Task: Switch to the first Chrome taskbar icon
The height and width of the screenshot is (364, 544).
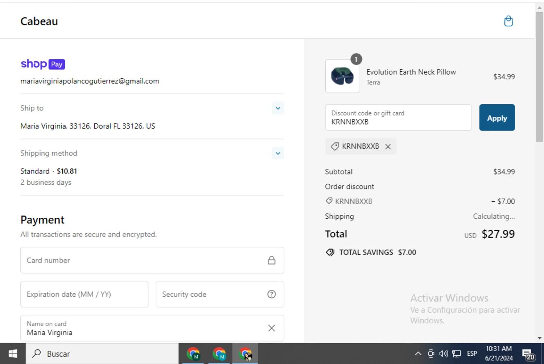Action: pyautogui.click(x=193, y=353)
